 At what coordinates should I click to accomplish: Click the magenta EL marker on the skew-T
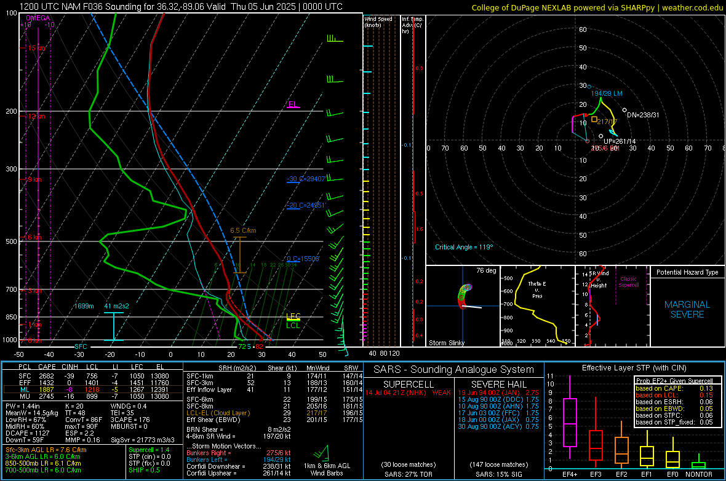click(293, 104)
